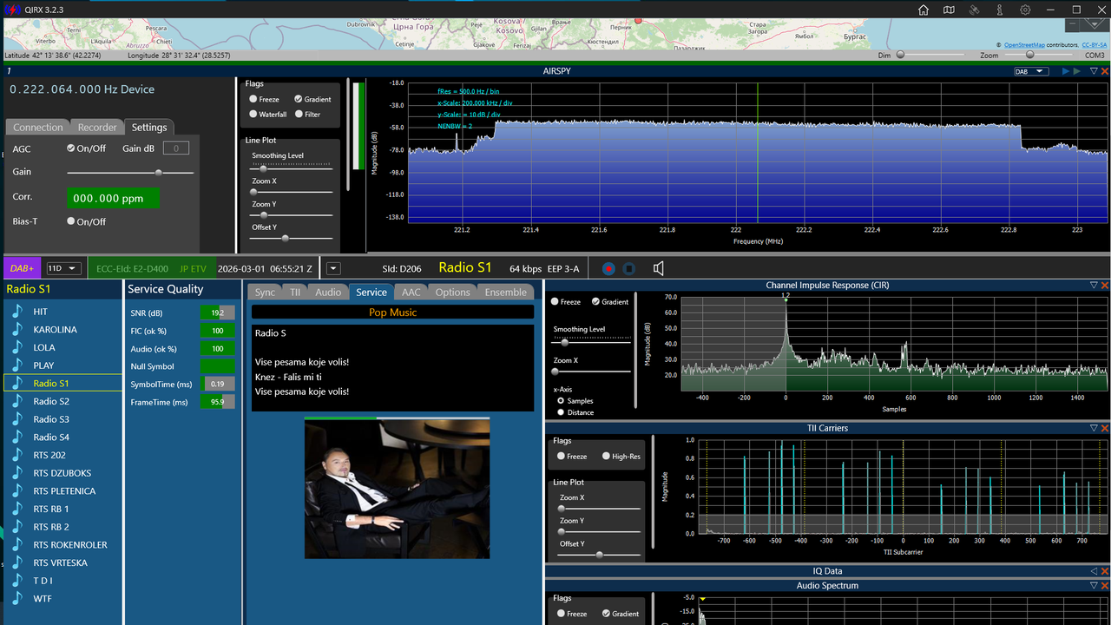The height and width of the screenshot is (625, 1111).
Task: Open the info icon in title bar
Action: pos(1000,10)
